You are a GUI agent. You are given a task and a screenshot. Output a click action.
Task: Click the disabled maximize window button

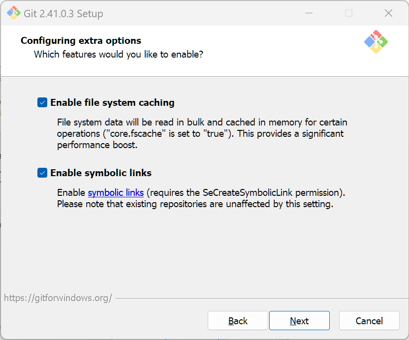click(348, 13)
